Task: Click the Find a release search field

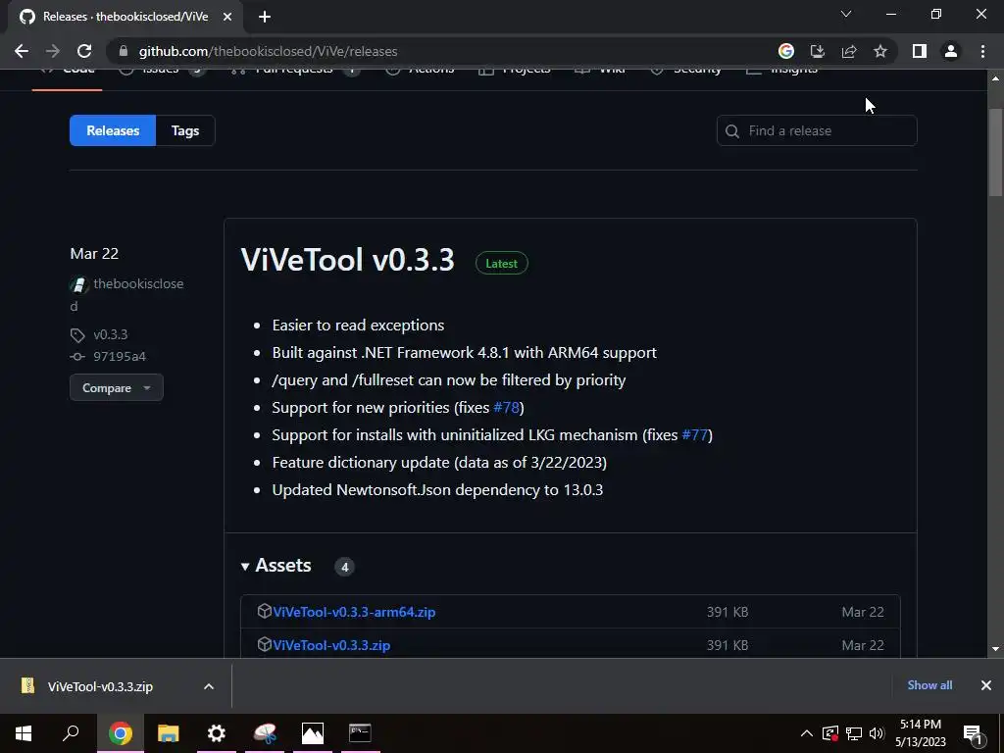Action: coord(817,130)
